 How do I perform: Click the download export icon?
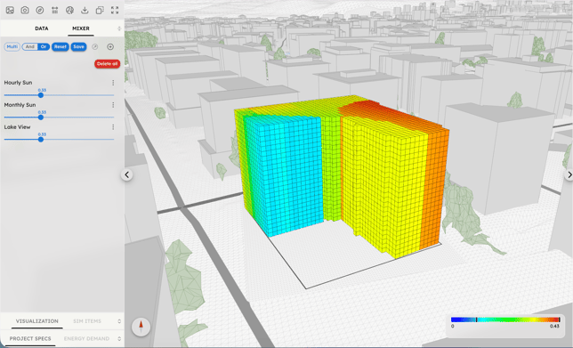click(x=85, y=11)
